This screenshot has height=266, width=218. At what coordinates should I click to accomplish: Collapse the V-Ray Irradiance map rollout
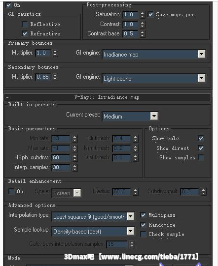(x=107, y=97)
